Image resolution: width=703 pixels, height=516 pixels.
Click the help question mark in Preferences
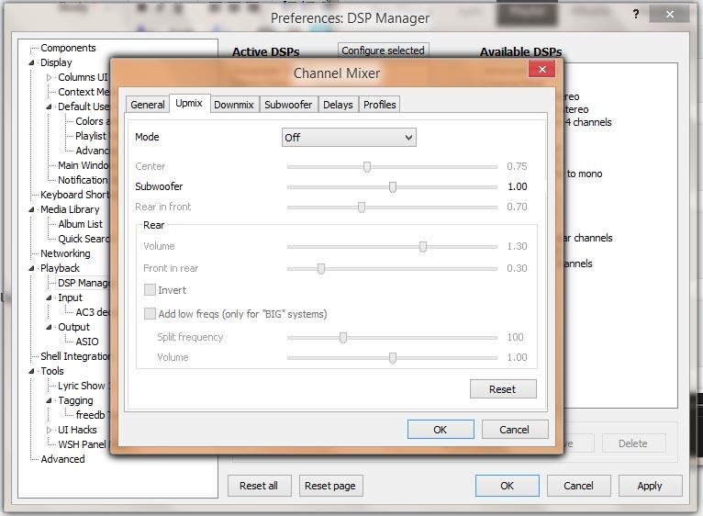pos(636,15)
